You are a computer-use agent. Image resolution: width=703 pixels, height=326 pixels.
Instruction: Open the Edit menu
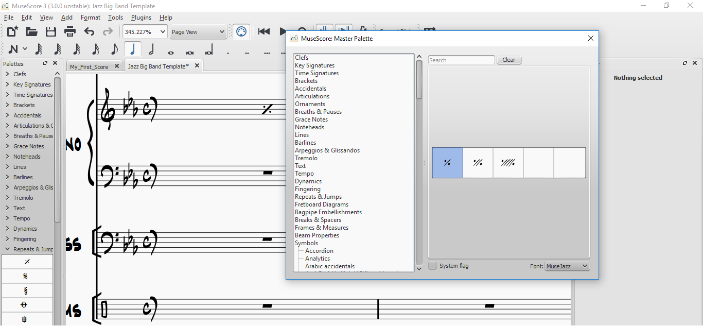tap(27, 18)
